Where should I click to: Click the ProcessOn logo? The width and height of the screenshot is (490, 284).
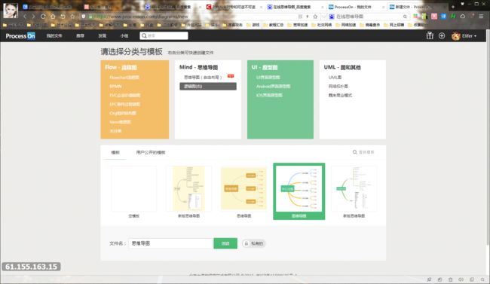pyautogui.click(x=20, y=36)
